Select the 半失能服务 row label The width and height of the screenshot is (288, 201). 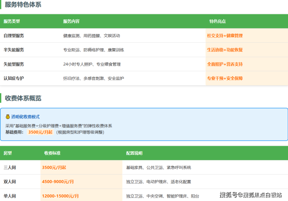coord(14,50)
